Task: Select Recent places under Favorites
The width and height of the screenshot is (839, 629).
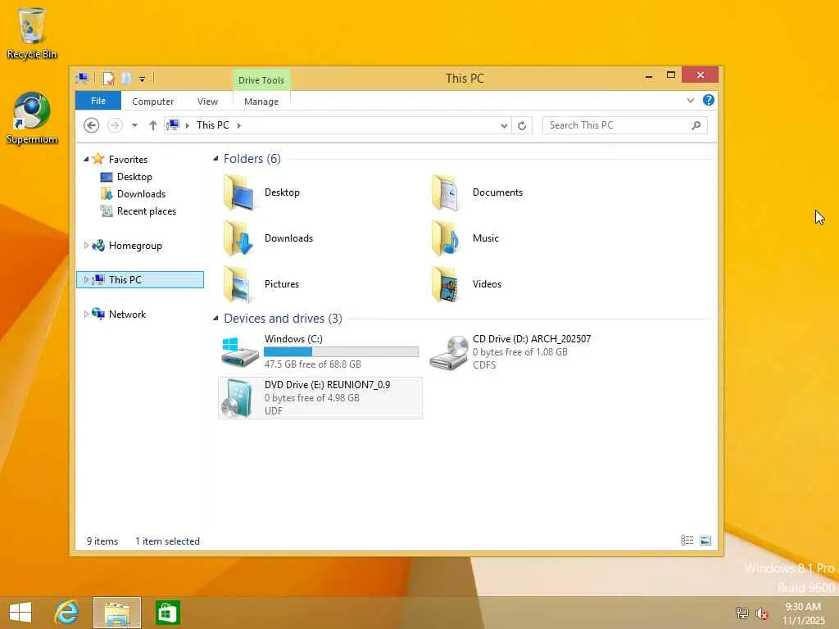Action: coord(147,211)
